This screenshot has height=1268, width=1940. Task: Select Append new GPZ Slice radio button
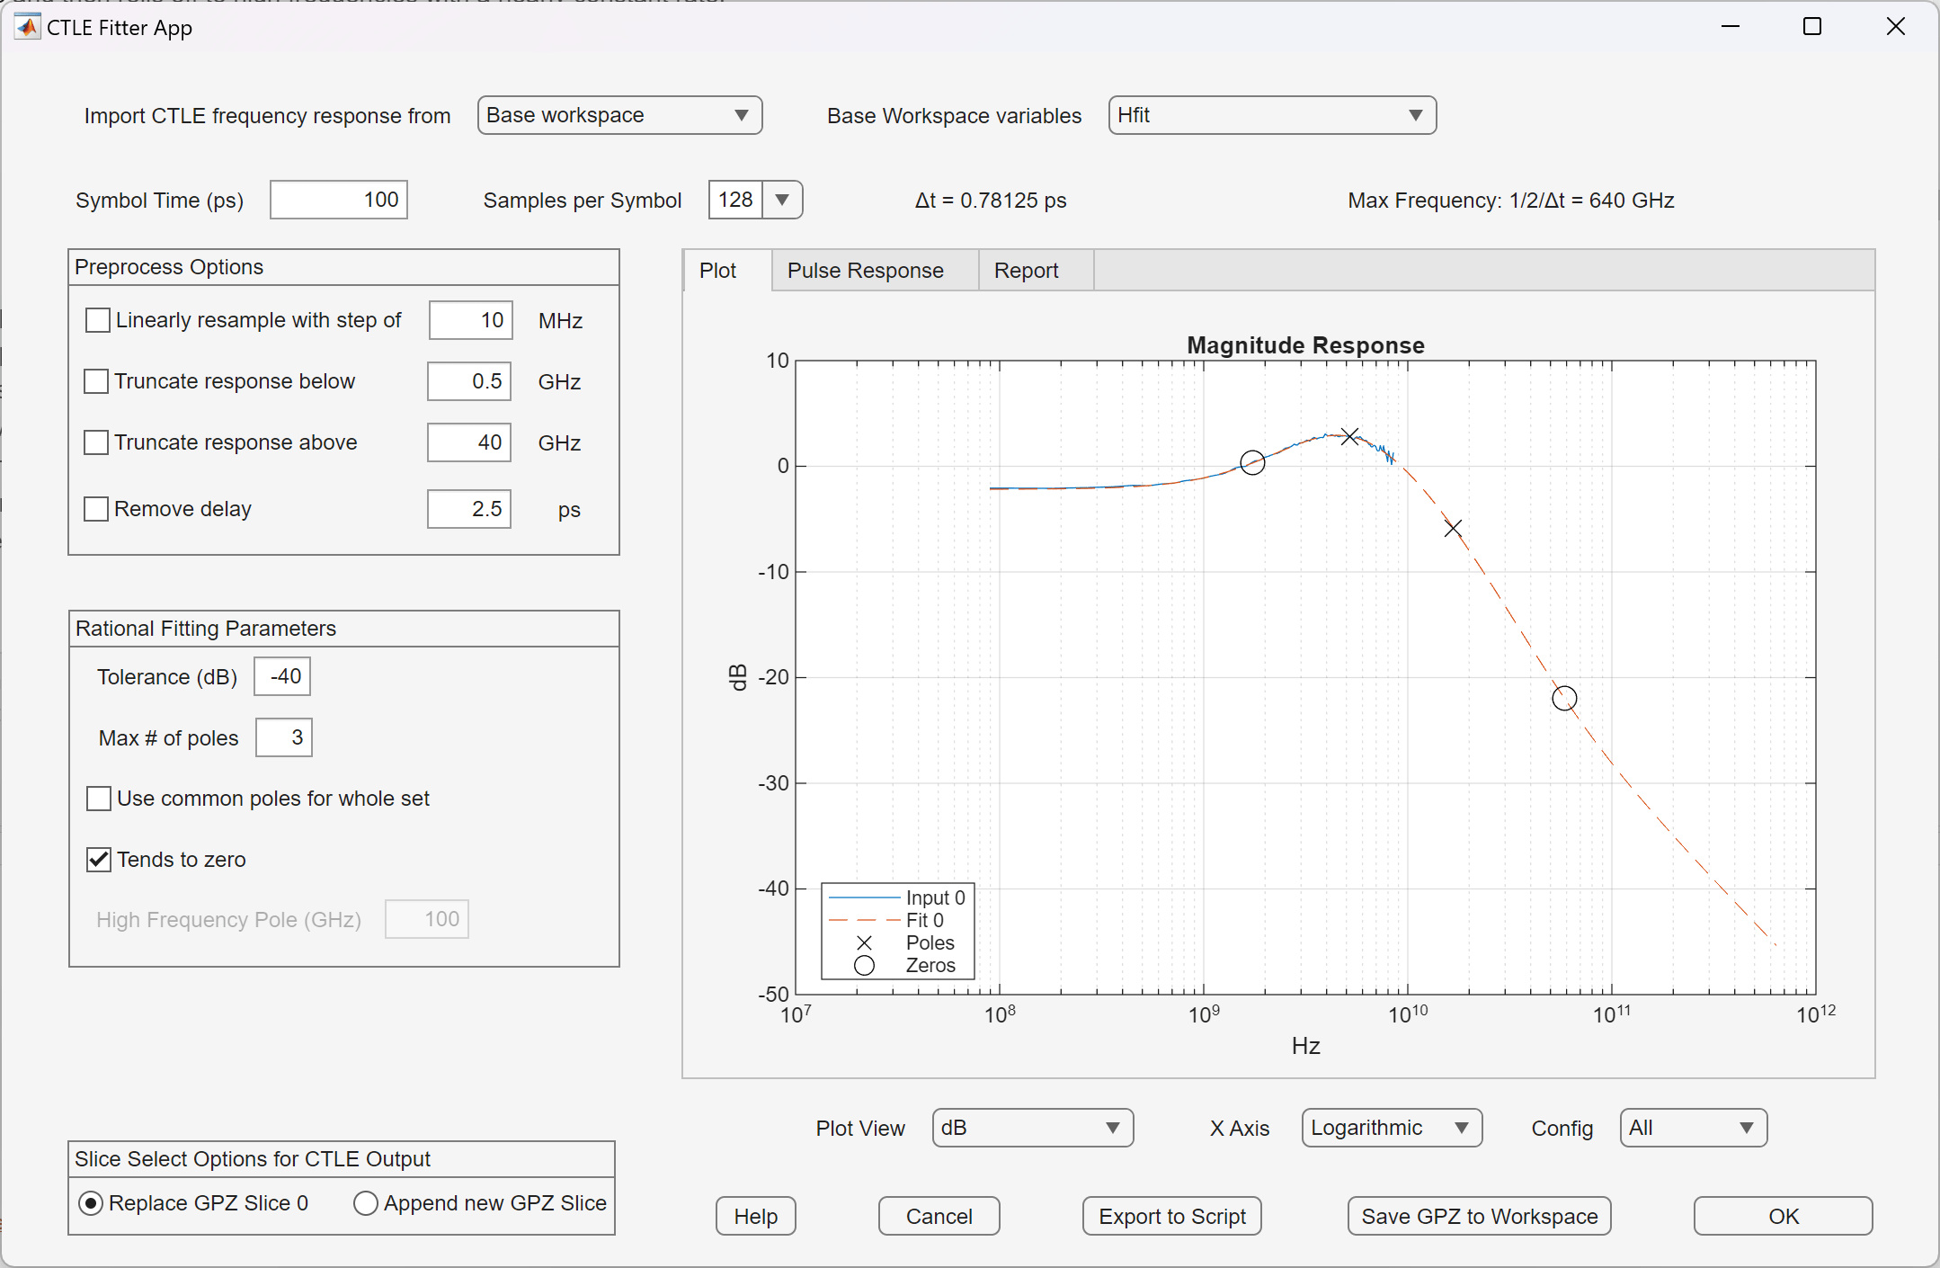point(365,1203)
